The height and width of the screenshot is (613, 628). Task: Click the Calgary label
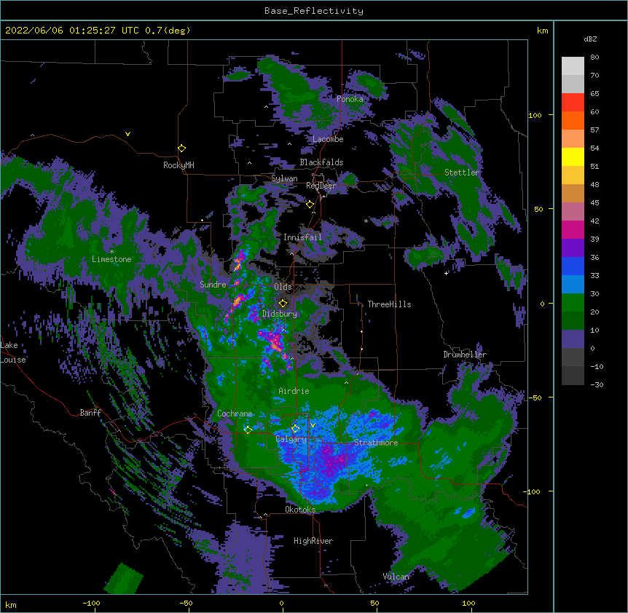291,439
